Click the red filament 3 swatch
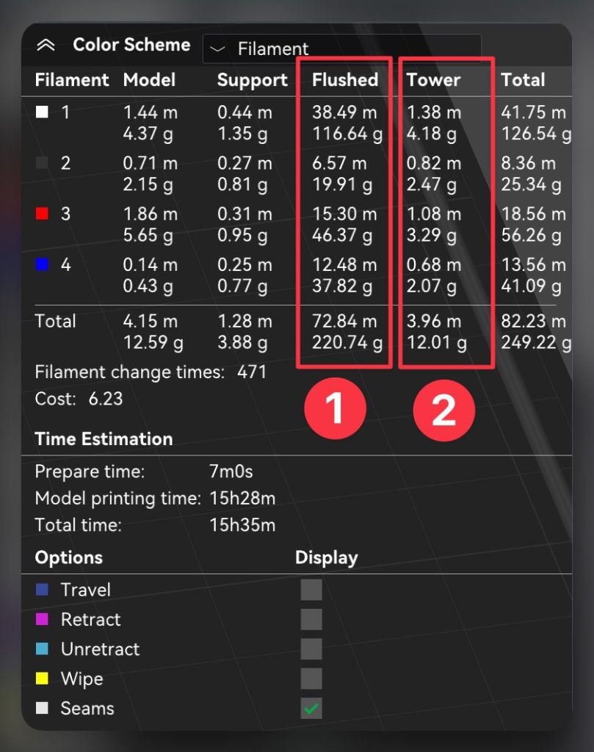594x752 pixels. [x=43, y=214]
